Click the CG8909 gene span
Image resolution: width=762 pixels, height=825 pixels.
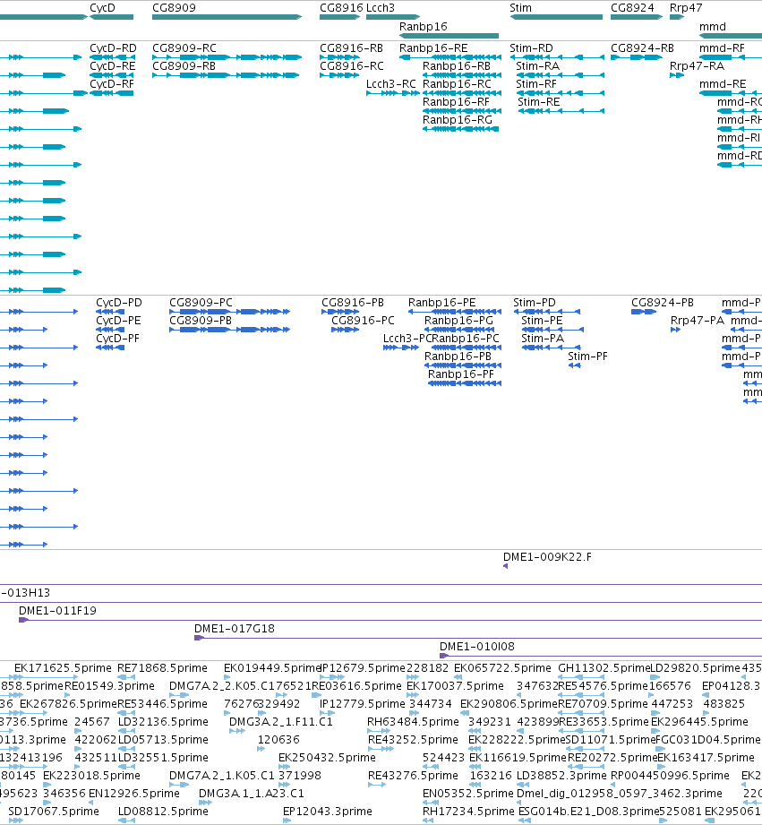[227, 17]
